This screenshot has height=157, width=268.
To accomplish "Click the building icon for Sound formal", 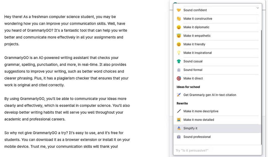I will tap(179, 70).
